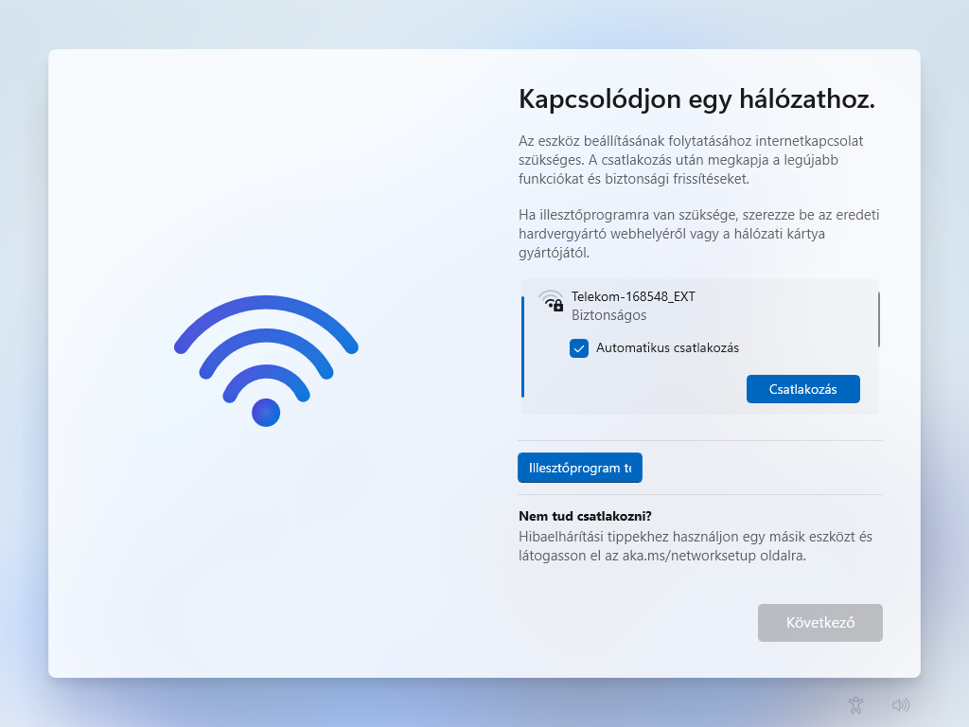Click the large Wi-Fi illustration
Image resolution: width=969 pixels, height=727 pixels.
pyautogui.click(x=266, y=361)
